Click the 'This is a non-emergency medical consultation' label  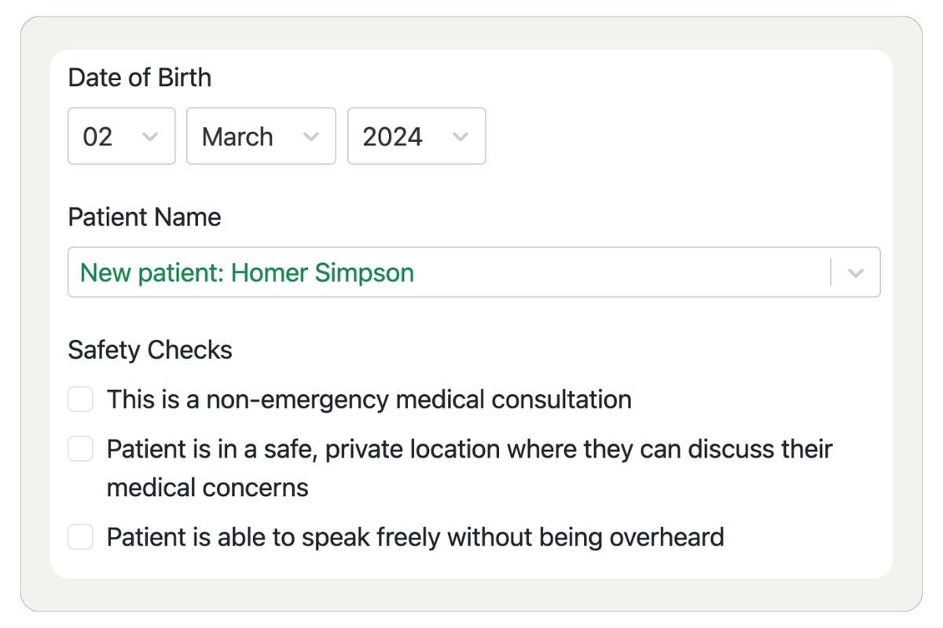(x=369, y=400)
